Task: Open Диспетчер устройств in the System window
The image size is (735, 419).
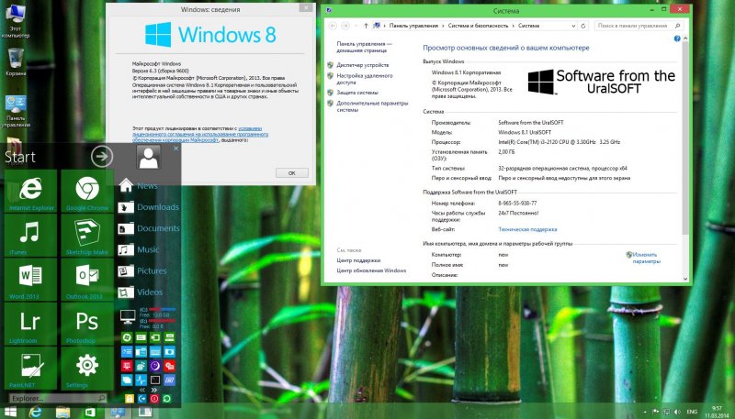Action: [x=362, y=65]
